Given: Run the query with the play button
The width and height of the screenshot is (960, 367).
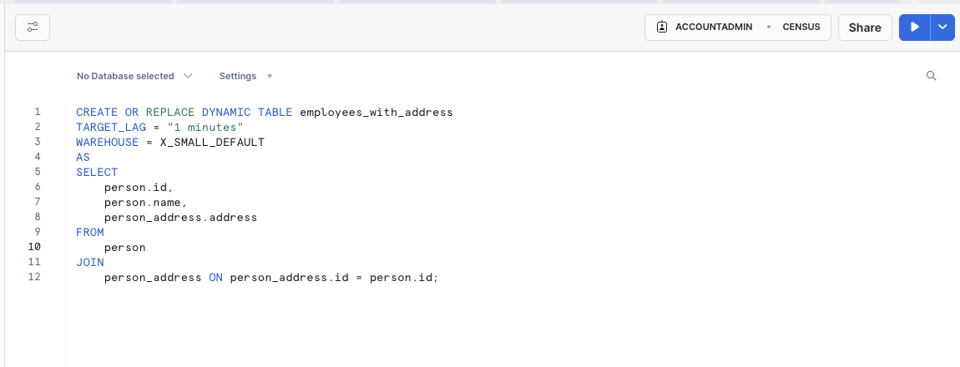Looking at the screenshot, I should tap(915, 28).
